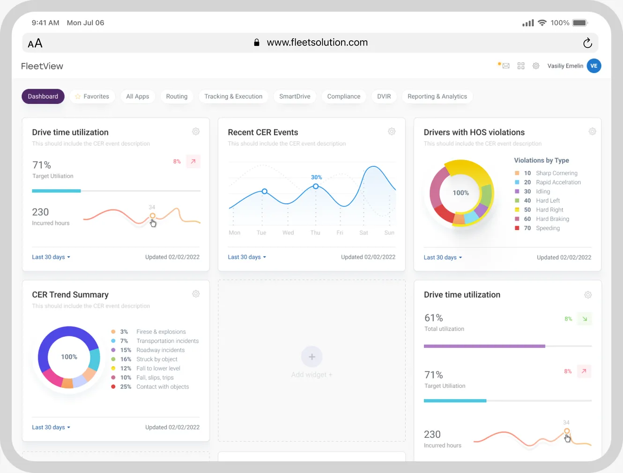Click the 30% data point on CER chart

316,186
